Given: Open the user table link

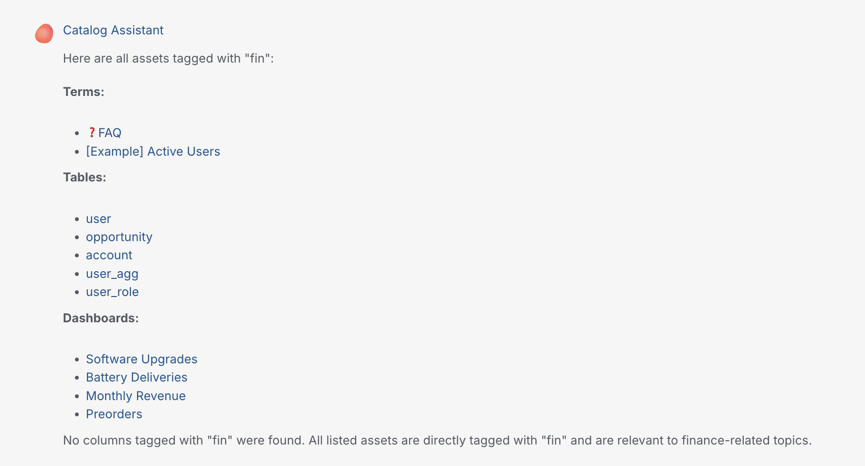Looking at the screenshot, I should [x=98, y=219].
